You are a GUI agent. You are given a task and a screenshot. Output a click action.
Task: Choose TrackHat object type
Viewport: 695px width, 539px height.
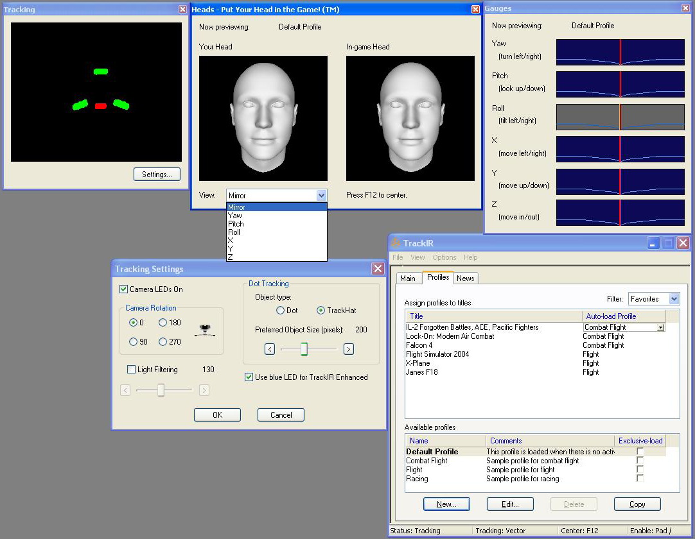(x=321, y=311)
